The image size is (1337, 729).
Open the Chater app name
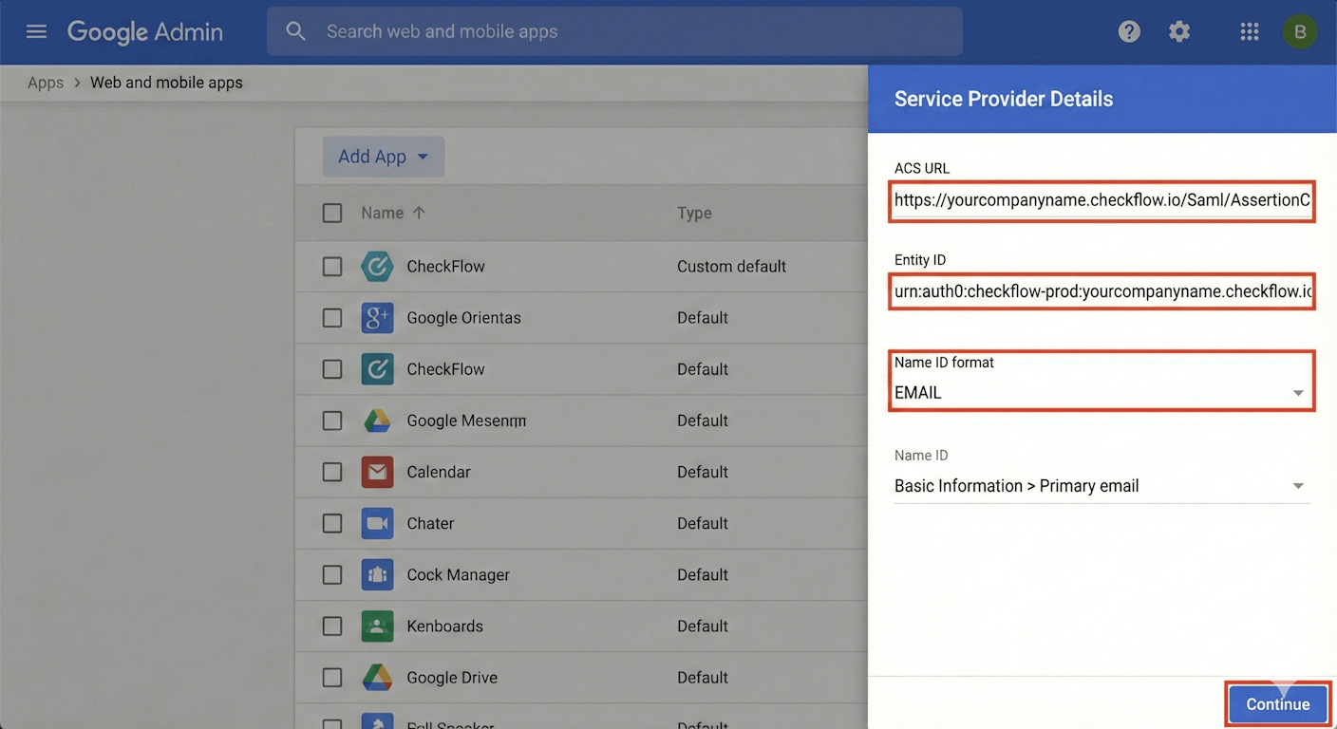[430, 523]
